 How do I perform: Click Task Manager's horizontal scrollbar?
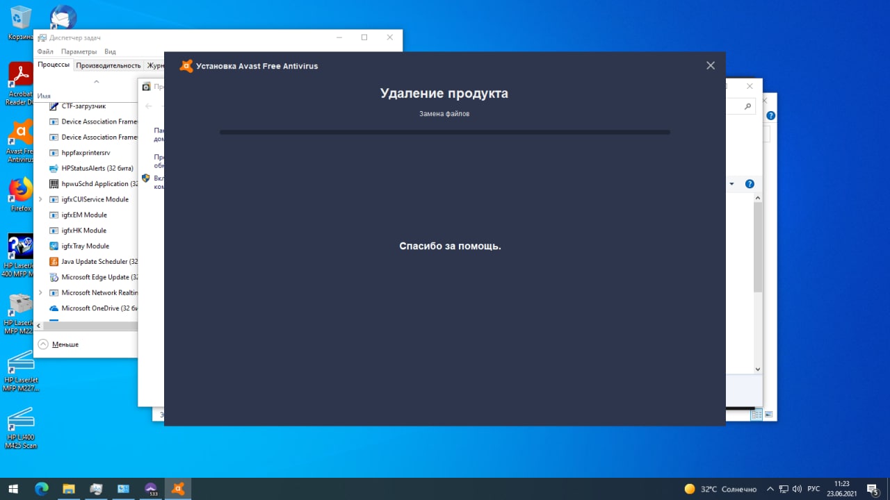(90, 325)
